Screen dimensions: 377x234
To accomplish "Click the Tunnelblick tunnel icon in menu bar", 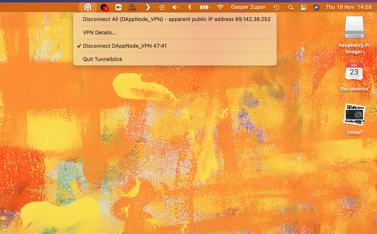I will click(x=87, y=7).
